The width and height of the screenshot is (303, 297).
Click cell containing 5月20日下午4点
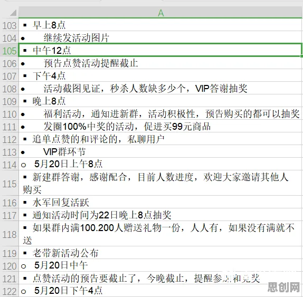point(160,291)
